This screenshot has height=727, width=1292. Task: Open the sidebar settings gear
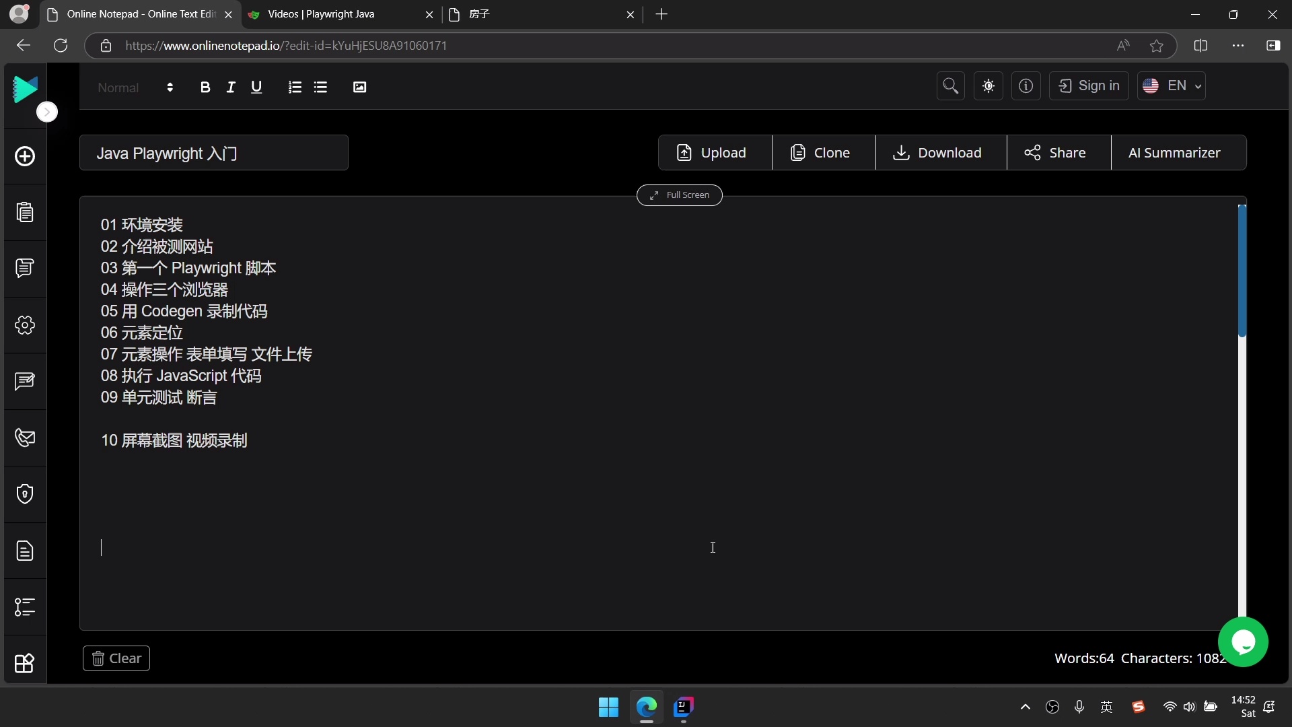tap(25, 326)
